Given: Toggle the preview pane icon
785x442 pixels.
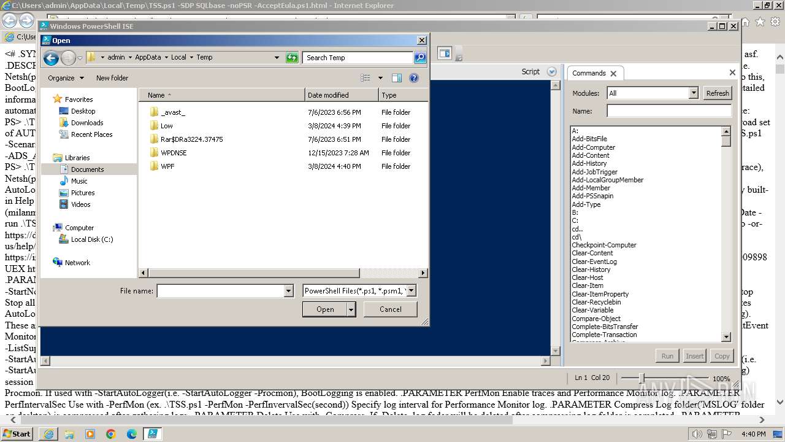Looking at the screenshot, I should [x=397, y=78].
